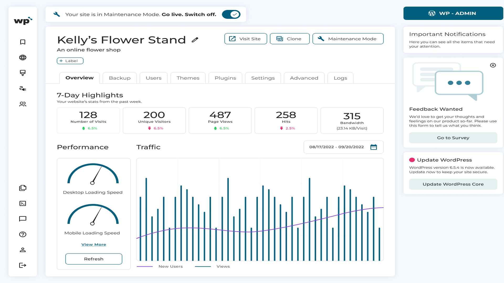The height and width of the screenshot is (283, 504).
Task: Switch to the Themes tab
Action: 188,78
